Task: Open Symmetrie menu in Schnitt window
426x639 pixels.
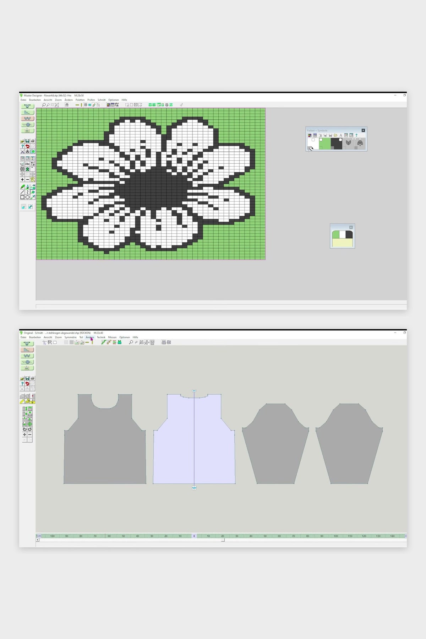Action: tap(70, 337)
